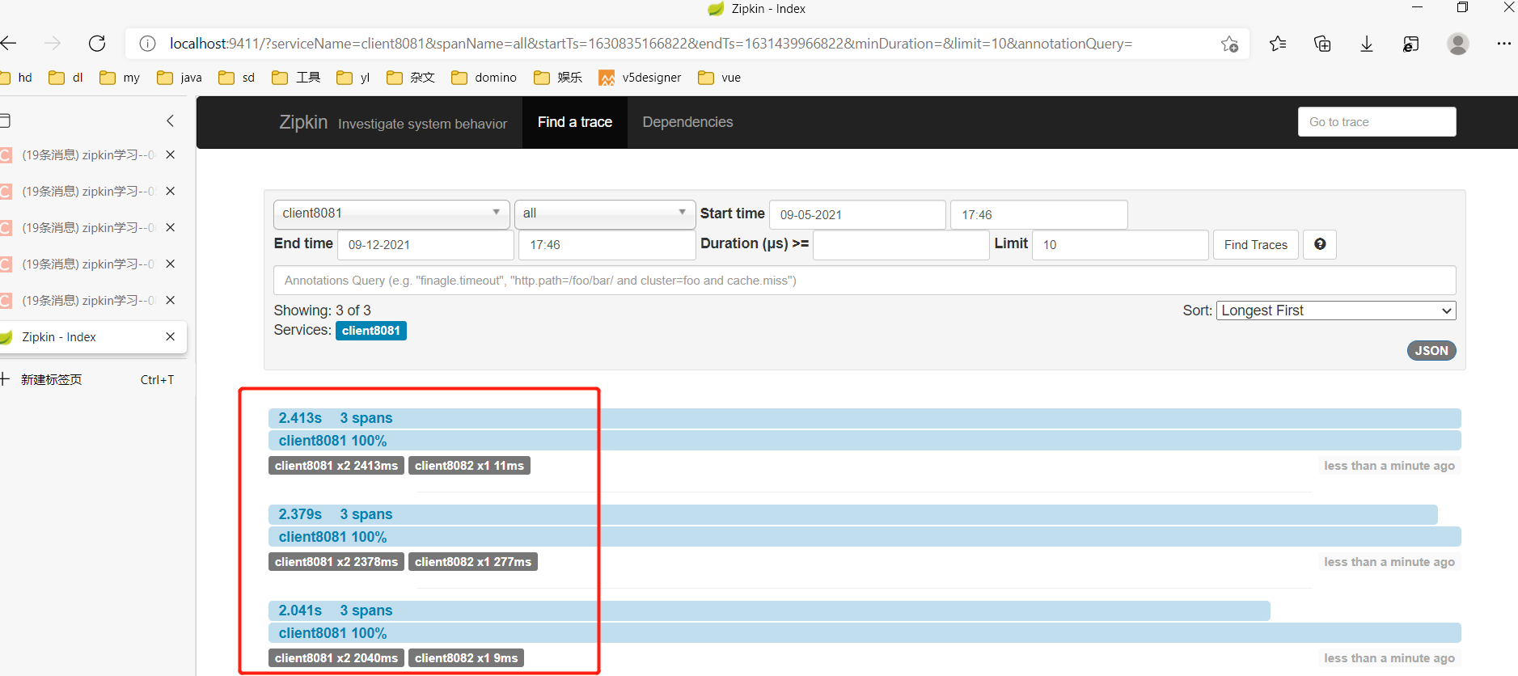Open the sd bookmarks folder
The width and height of the screenshot is (1518, 676).
pos(236,78)
